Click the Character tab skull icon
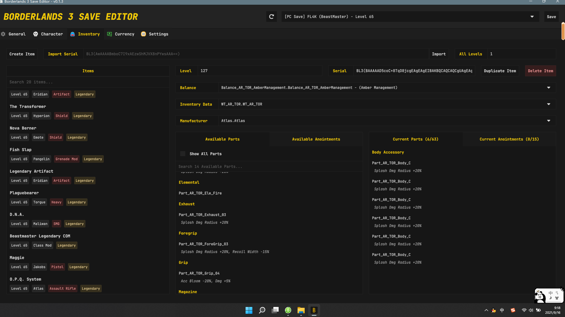Screen dimensions: 565x317 pyautogui.click(x=35, y=34)
